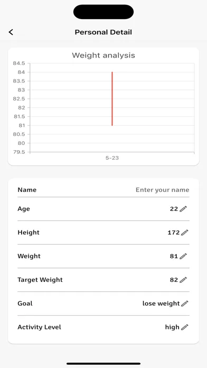Viewport: 207px width, 368px height.
Task: Click the Personal Detail page title
Action: [x=103, y=32]
